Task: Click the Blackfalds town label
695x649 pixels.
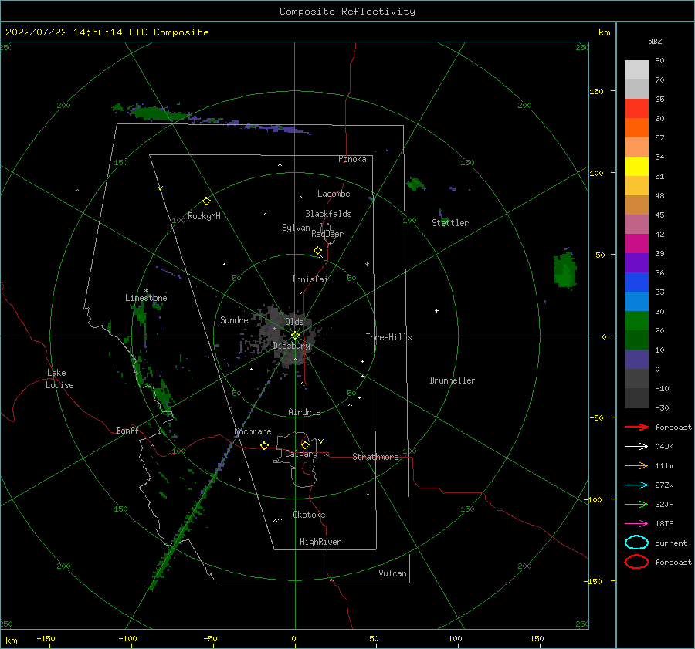Action: [x=328, y=214]
